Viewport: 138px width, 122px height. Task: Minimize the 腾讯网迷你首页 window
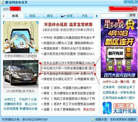pyautogui.click(x=128, y=2)
